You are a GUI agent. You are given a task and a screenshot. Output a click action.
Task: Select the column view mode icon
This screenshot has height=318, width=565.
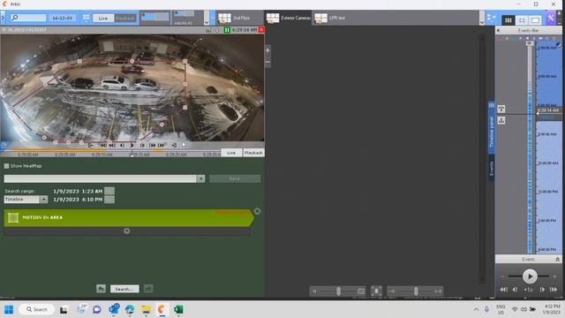coord(508,20)
